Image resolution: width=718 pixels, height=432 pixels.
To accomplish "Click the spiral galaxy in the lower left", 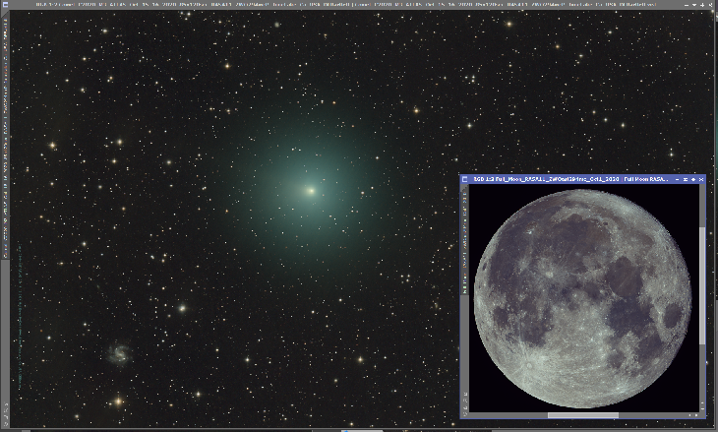I will (120, 350).
